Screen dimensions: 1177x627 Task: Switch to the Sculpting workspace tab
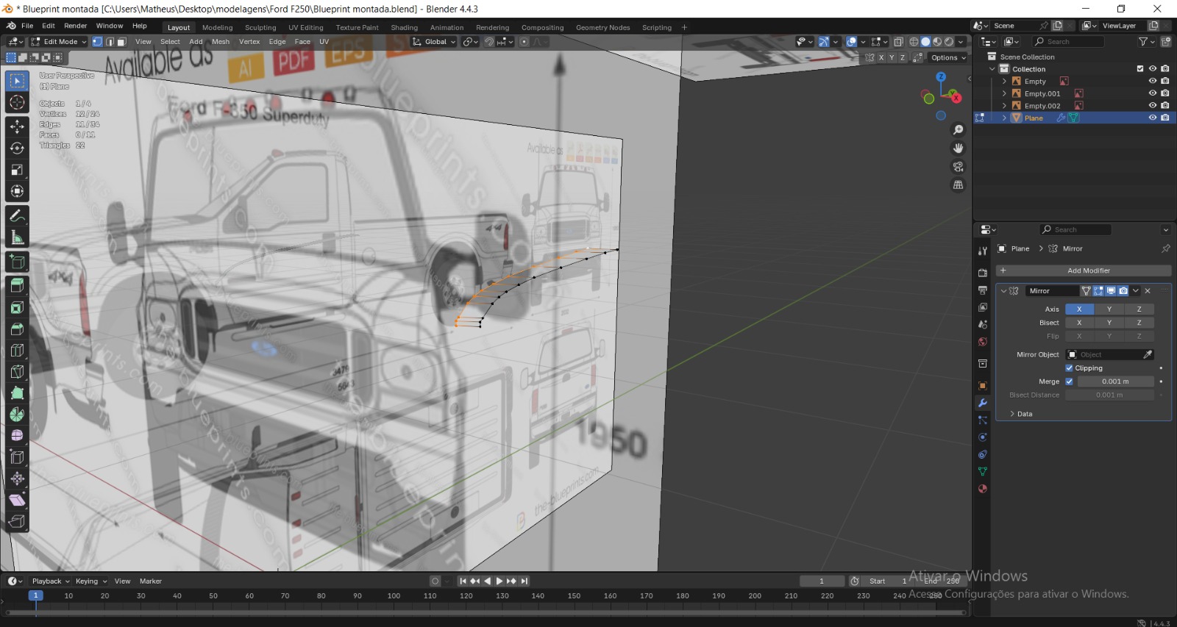coord(260,27)
